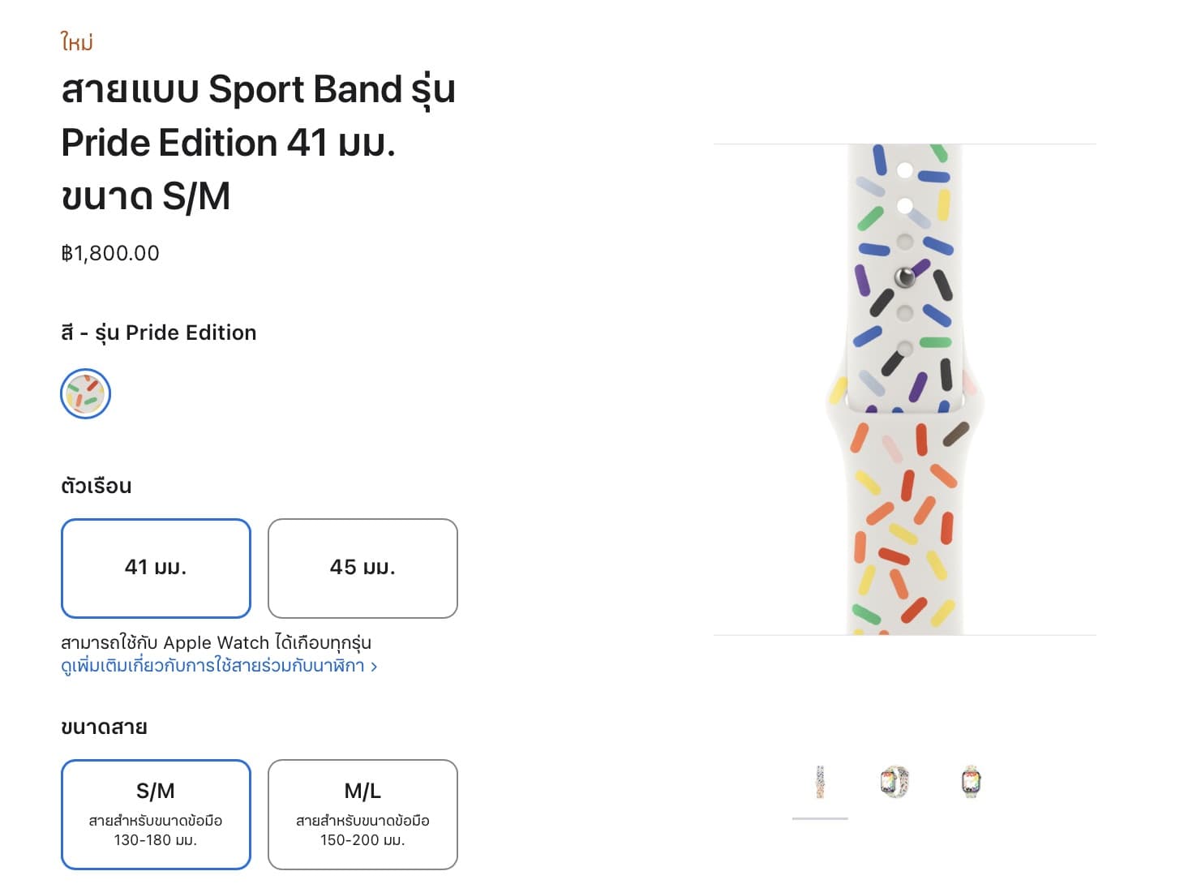Choose the 45 มม. case size
Viewport: 1184px width, 884px height.
[362, 569]
